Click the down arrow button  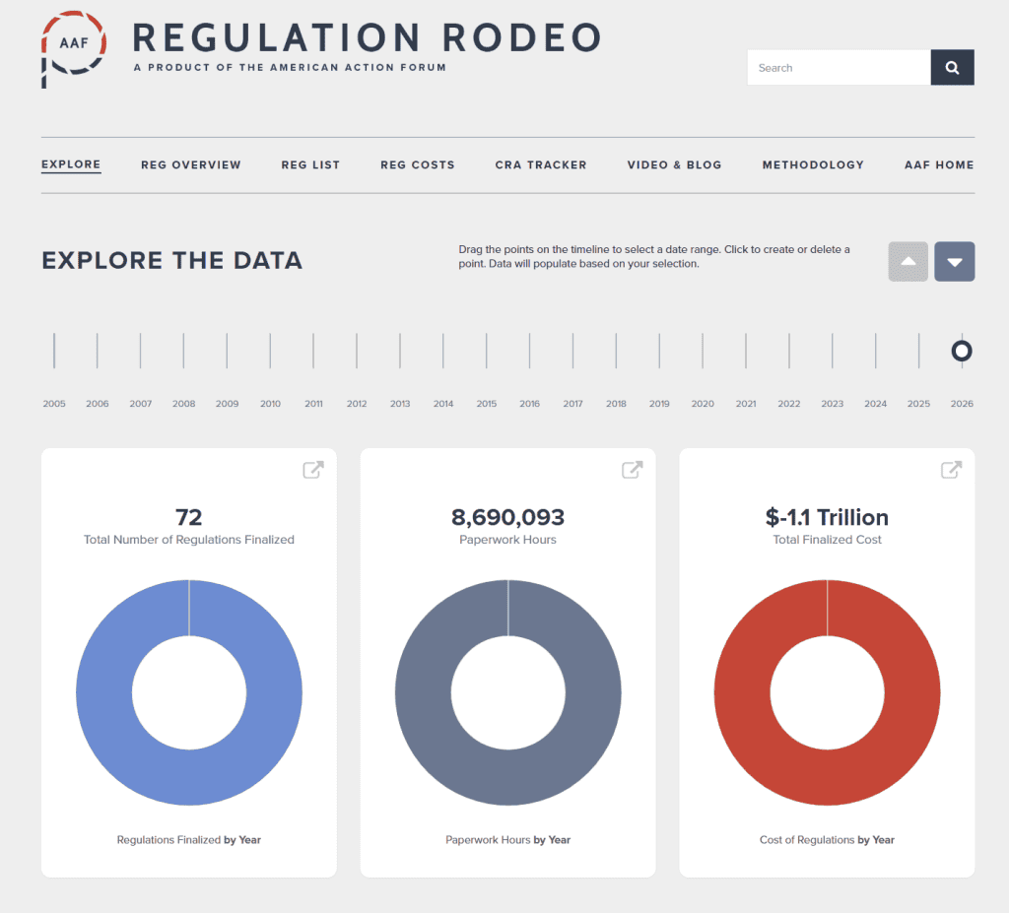(x=954, y=262)
